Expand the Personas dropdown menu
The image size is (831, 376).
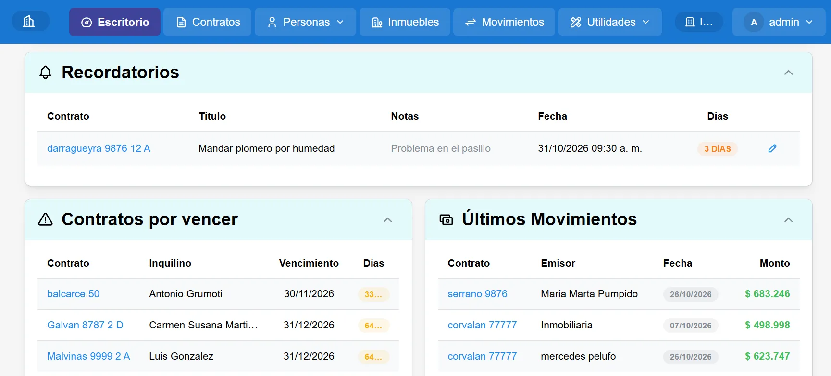[306, 22]
